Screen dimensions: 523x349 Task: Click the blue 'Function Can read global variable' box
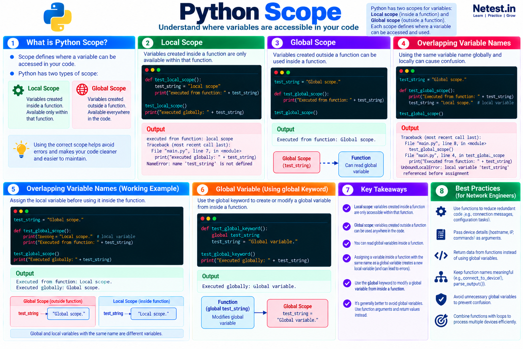[x=361, y=164]
